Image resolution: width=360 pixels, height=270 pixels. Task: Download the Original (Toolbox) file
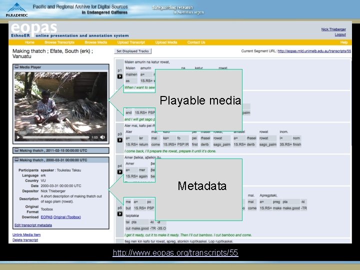click(x=67, y=217)
